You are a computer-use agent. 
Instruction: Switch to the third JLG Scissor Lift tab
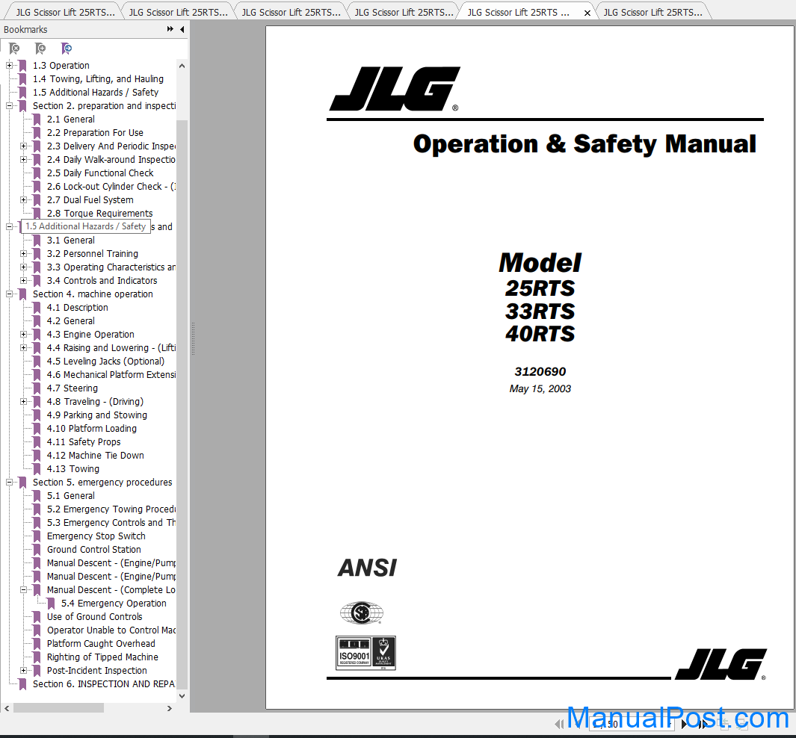291,12
